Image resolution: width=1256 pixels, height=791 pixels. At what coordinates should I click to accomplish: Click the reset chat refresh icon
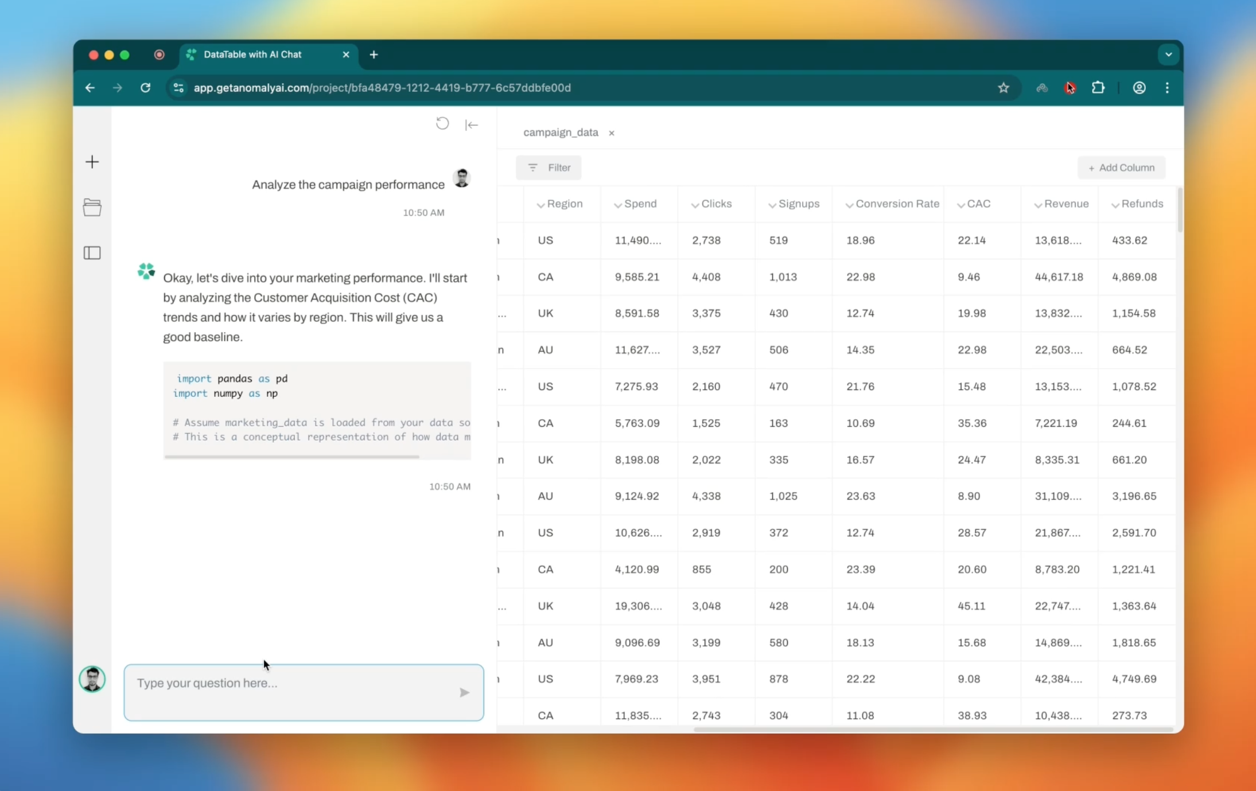pyautogui.click(x=442, y=124)
